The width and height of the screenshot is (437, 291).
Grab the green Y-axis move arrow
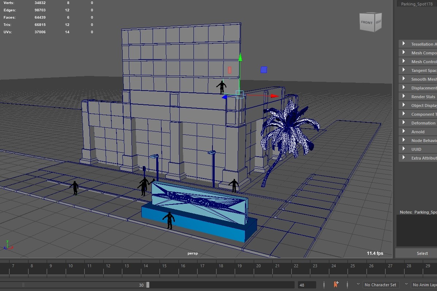(240, 58)
